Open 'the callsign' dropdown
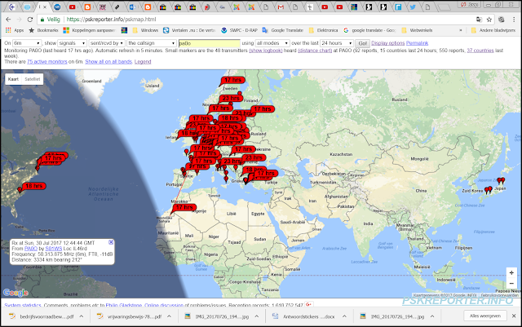Viewport: 522px width, 327px height. click(x=152, y=43)
